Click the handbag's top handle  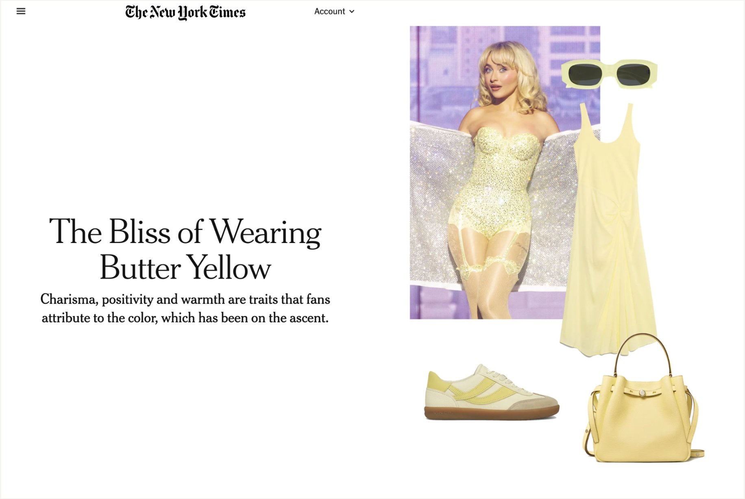point(642,354)
